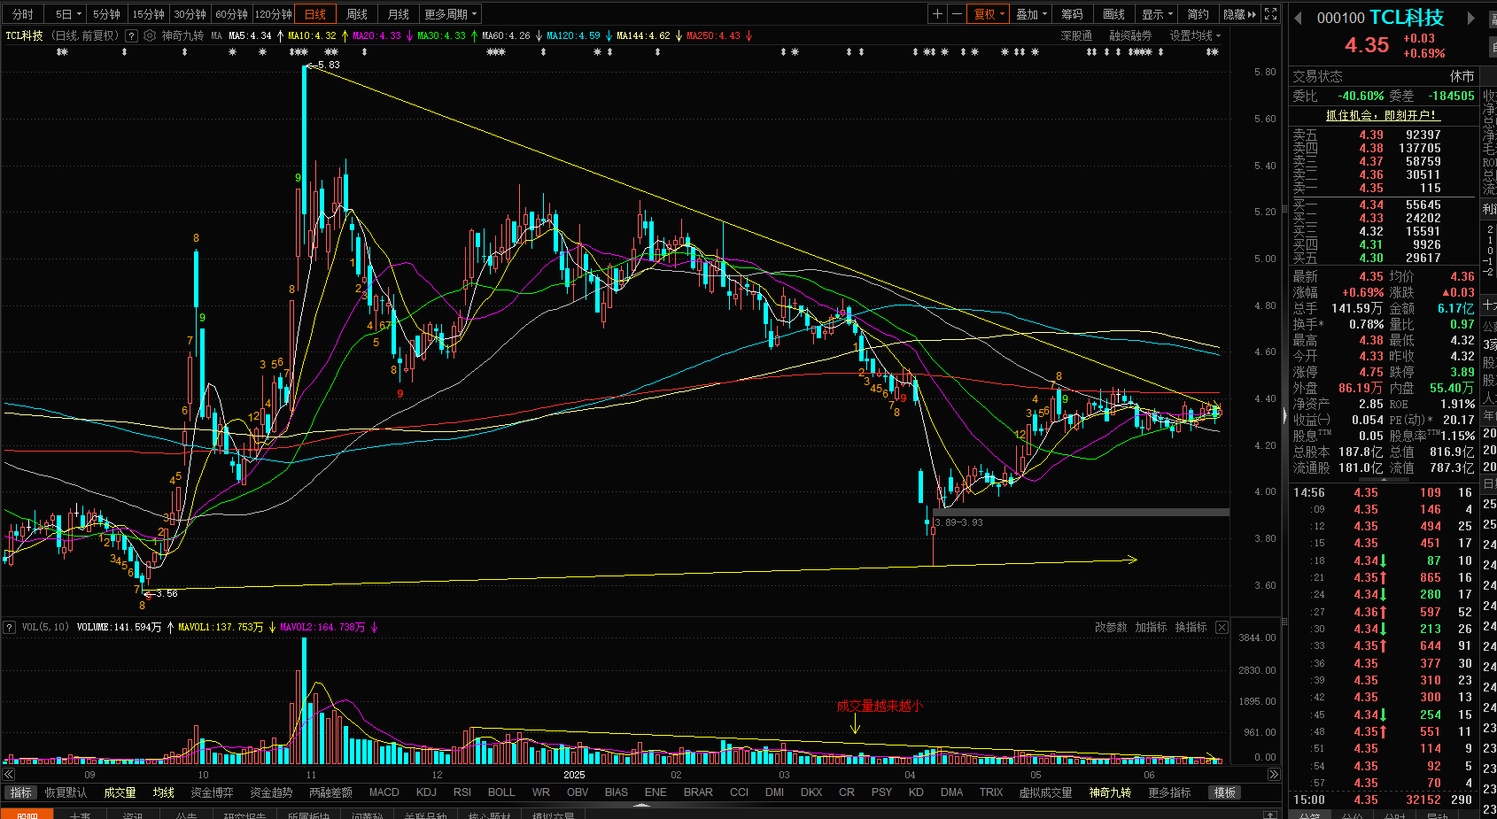Click the 抓住机会,即刻开户 link
Image resolution: width=1497 pixels, height=819 pixels.
(x=1382, y=115)
